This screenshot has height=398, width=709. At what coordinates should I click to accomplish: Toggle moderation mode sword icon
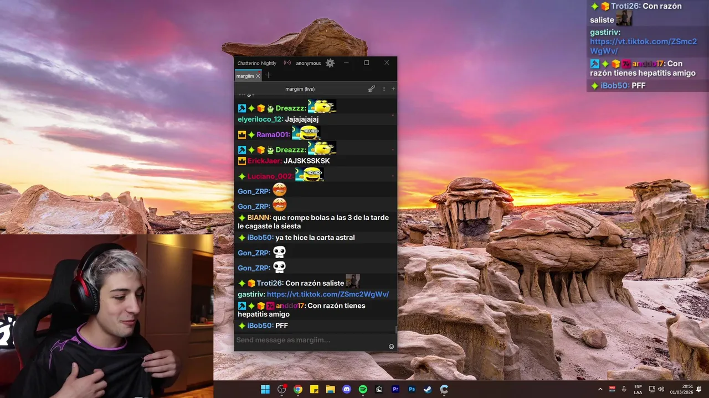coord(372,89)
